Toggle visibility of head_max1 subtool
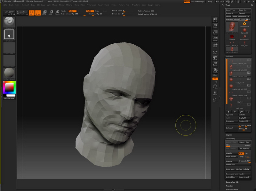The width and height of the screenshot is (256, 191). point(249,79)
